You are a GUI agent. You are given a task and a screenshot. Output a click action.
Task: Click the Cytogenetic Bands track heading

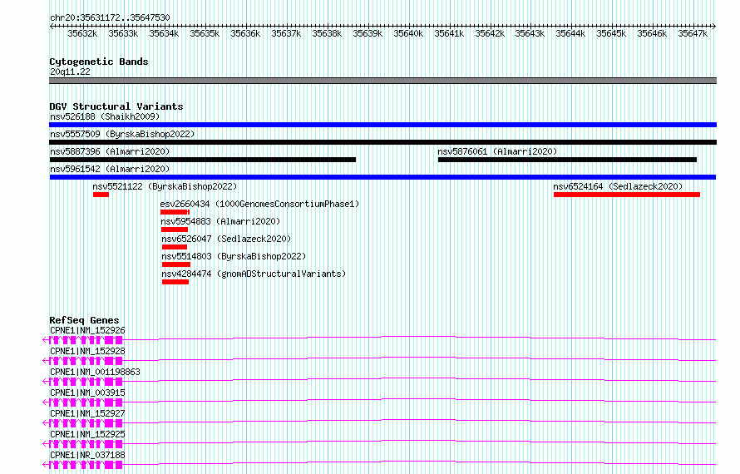pyautogui.click(x=99, y=62)
